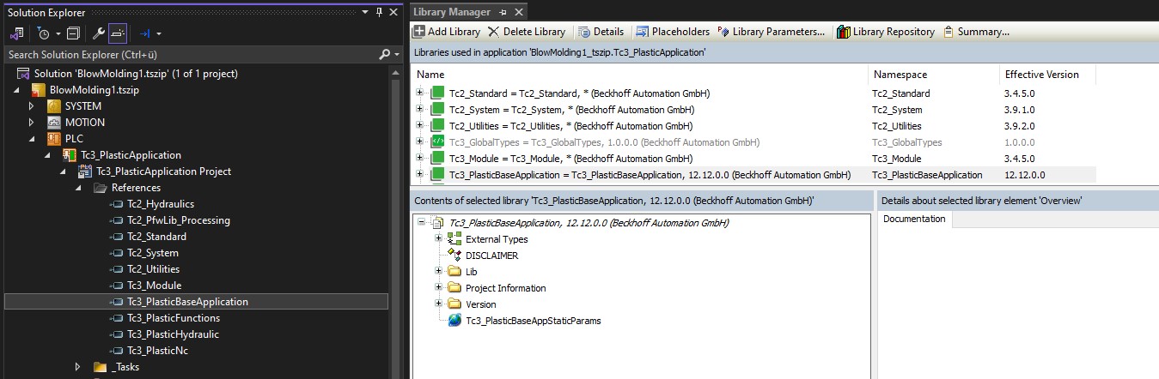
Task: Click the MOTION node icon
Action: pos(54,123)
